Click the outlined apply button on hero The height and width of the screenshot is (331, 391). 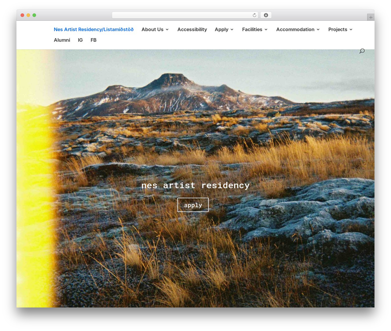pos(193,205)
